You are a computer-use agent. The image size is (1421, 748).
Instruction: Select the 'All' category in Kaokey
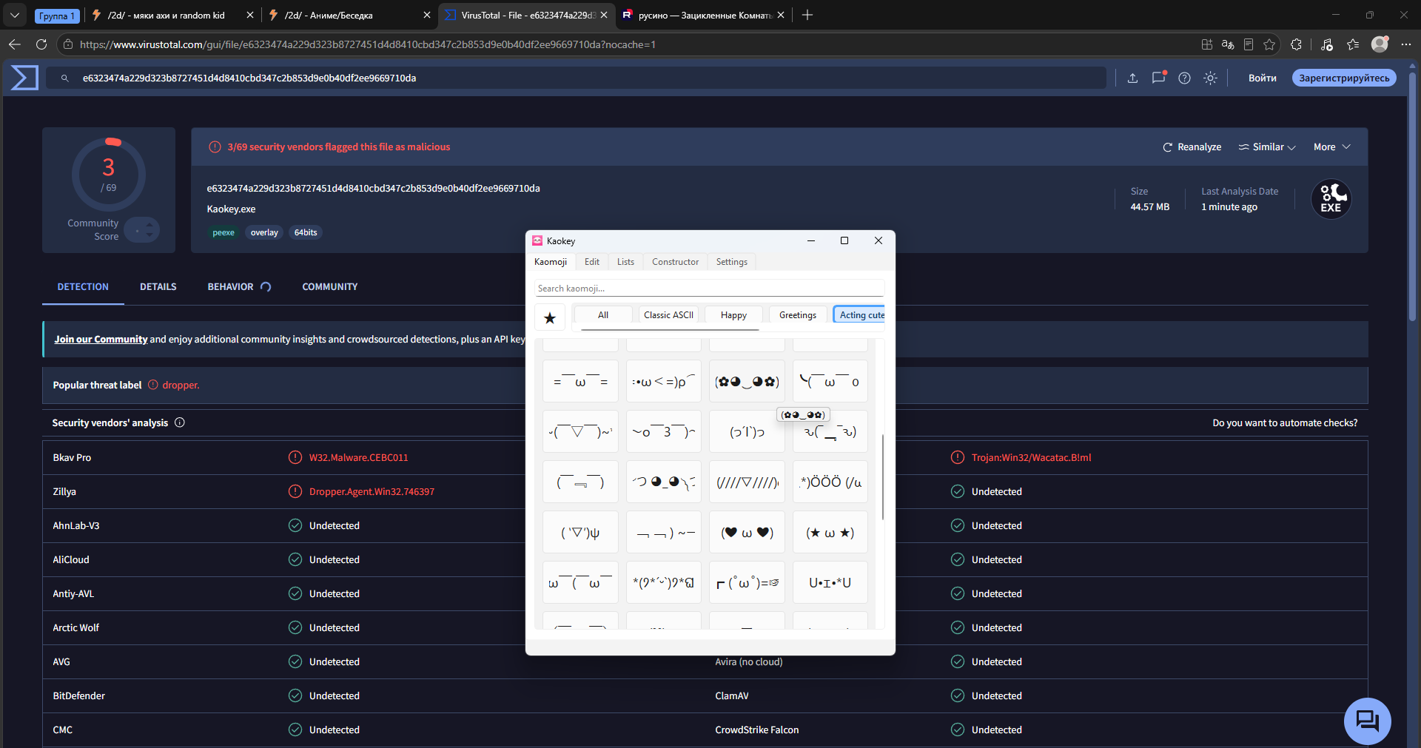pyautogui.click(x=603, y=315)
